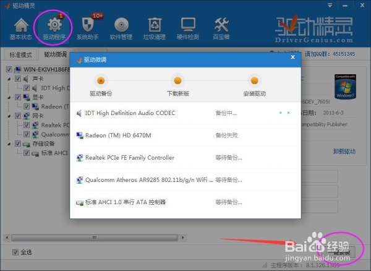Click the right arrow of horizontal scrollbar
Viewport: 371px width, 271px height.
182,238
